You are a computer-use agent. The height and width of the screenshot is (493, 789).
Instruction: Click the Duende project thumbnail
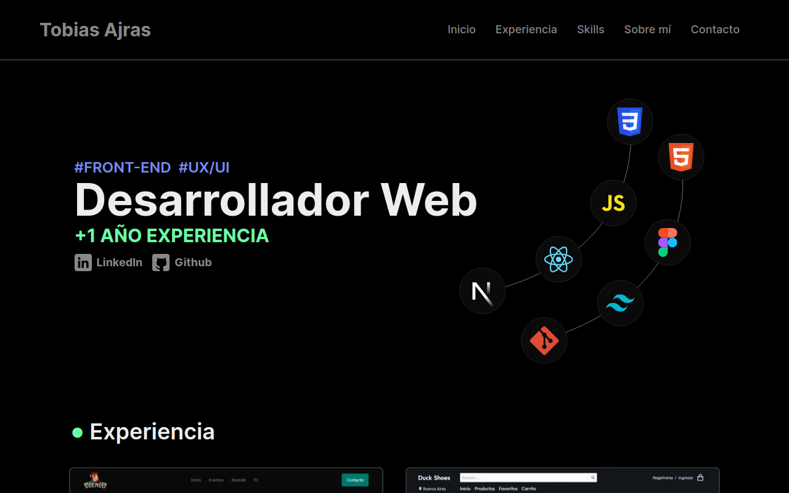(x=225, y=480)
